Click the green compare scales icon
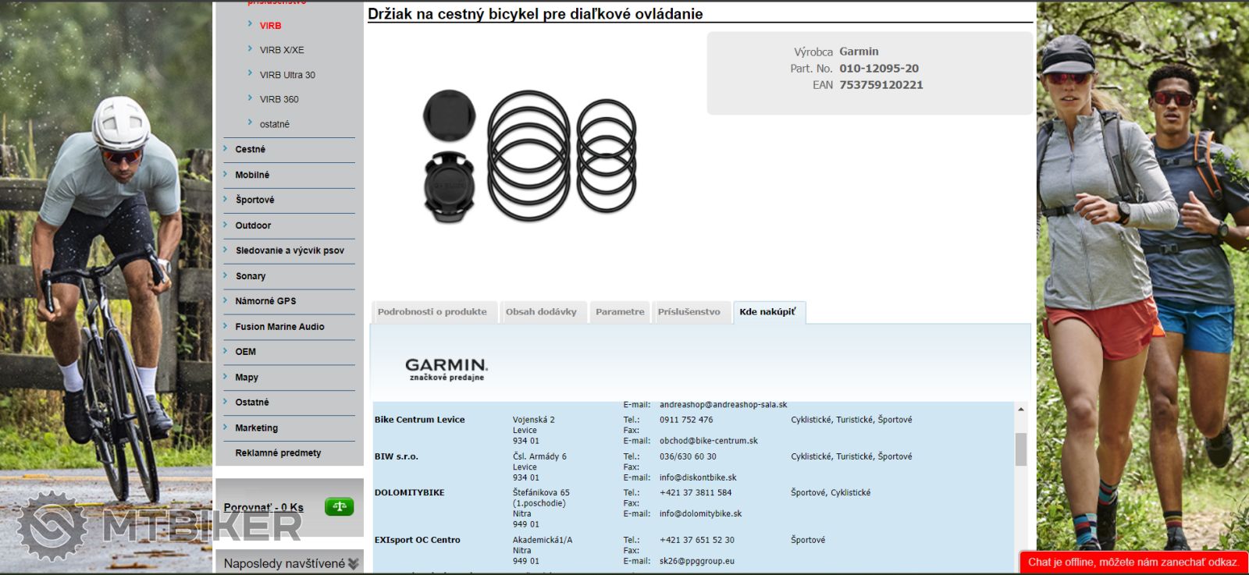 [339, 507]
